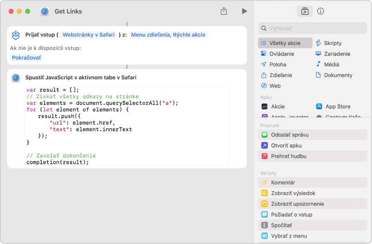Click the Safari icon beside Get Links
The height and width of the screenshot is (244, 372).
point(45,11)
